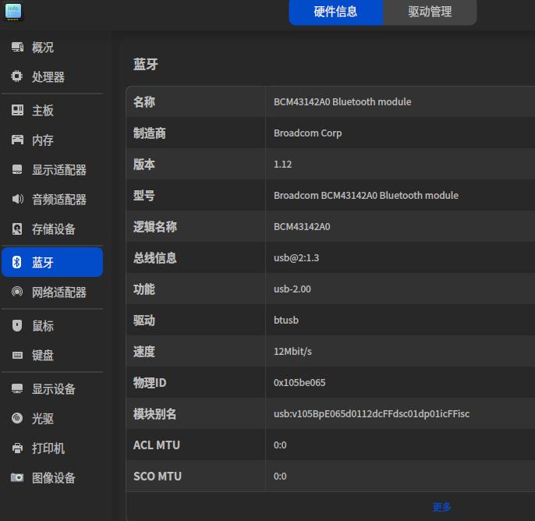Open the 显示设备 sidebar entry
The image size is (535, 521).
(52, 389)
